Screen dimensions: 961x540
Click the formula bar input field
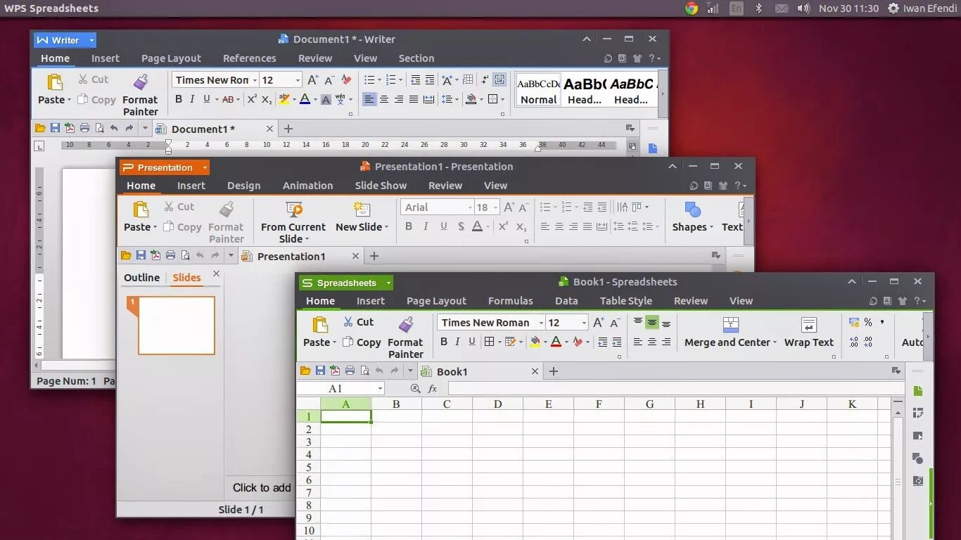[675, 389]
